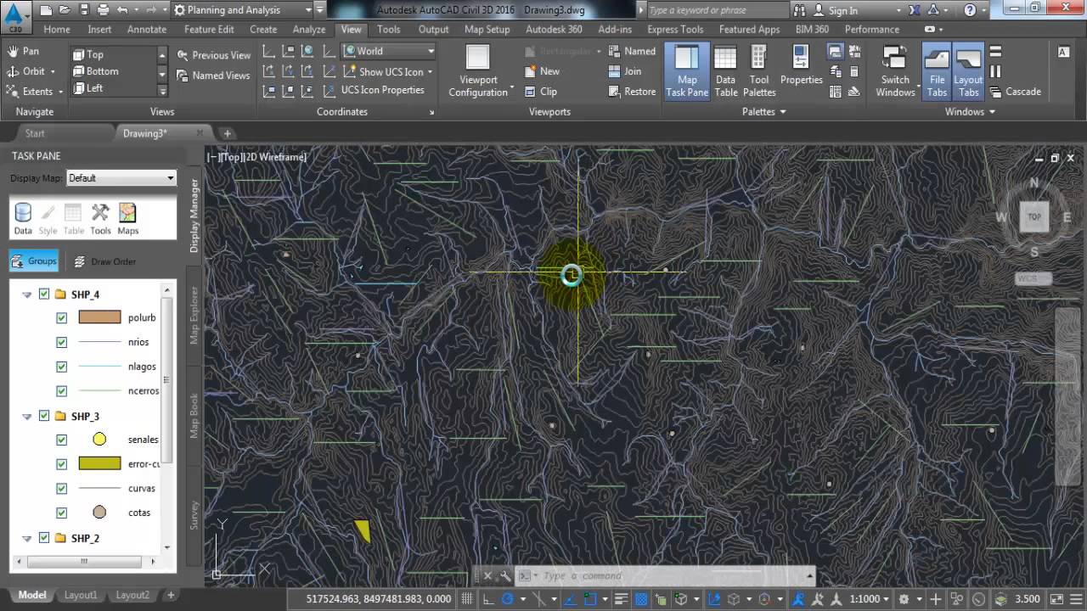
Task: Toggle the senales layer checkbox
Action: [x=61, y=440]
